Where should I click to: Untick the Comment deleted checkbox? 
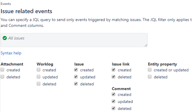pos(113,108)
